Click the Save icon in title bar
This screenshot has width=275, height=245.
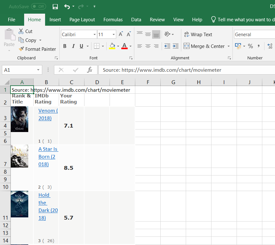tap(55, 6)
